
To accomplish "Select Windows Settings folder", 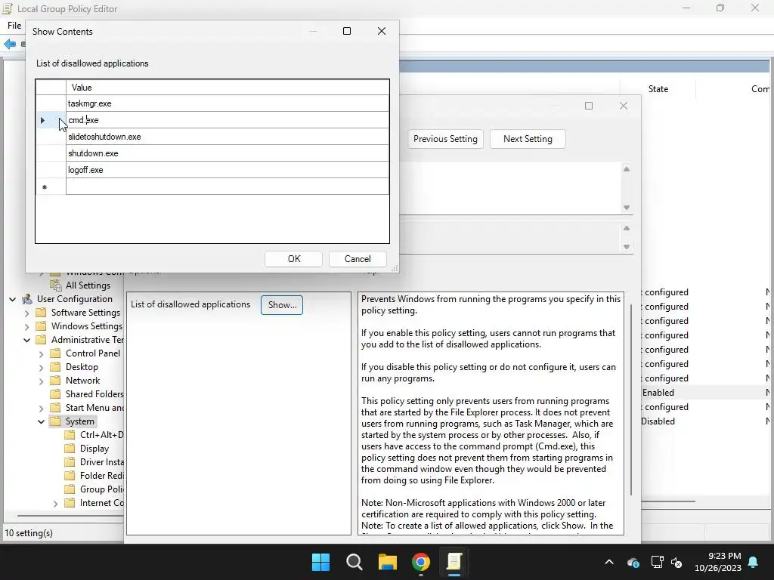I will (x=86, y=326).
